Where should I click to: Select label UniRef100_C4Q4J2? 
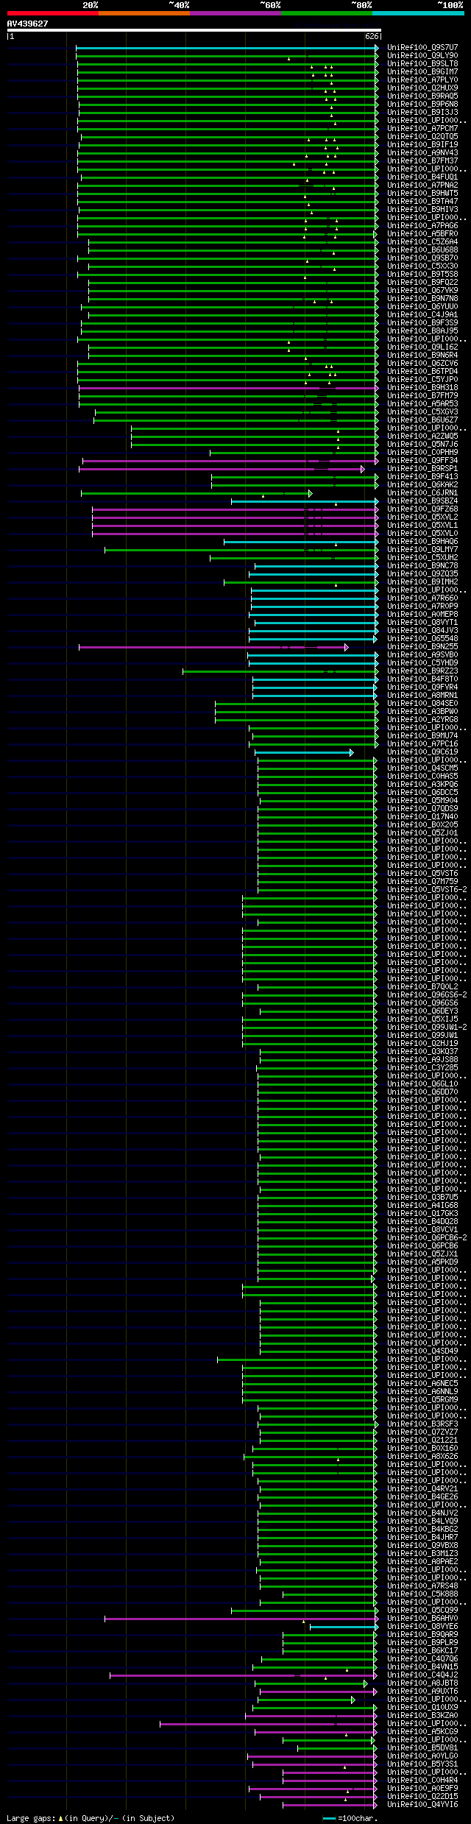(422, 1675)
